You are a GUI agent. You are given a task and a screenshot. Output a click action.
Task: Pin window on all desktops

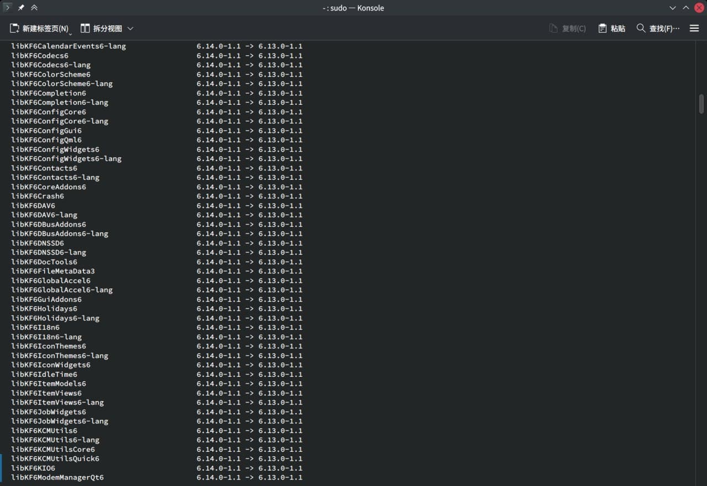21,8
